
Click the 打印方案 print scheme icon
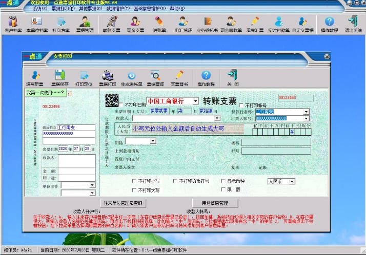61,24
